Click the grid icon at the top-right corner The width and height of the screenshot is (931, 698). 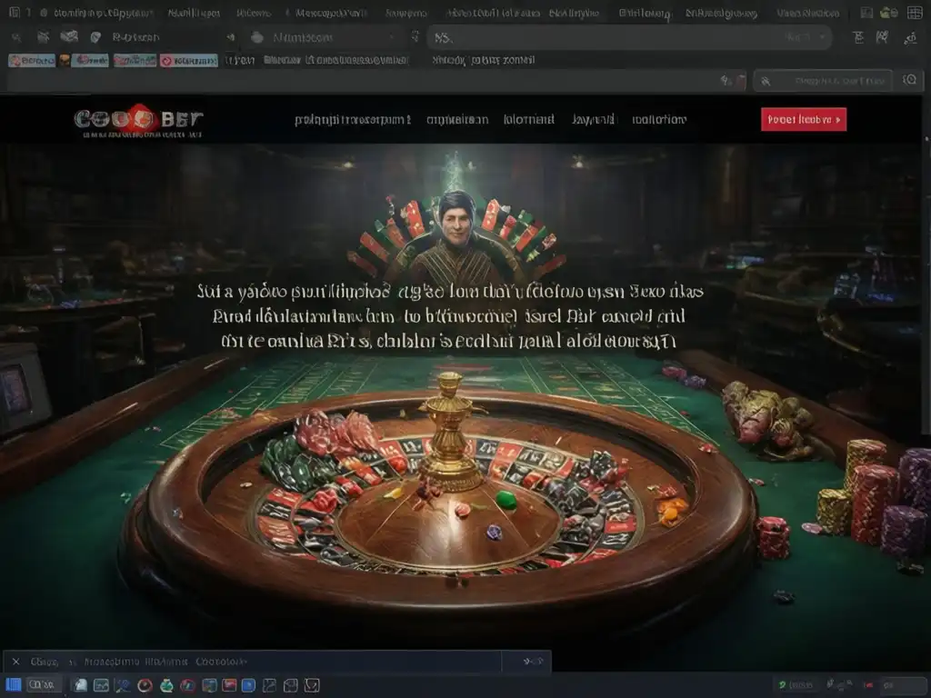915,13
